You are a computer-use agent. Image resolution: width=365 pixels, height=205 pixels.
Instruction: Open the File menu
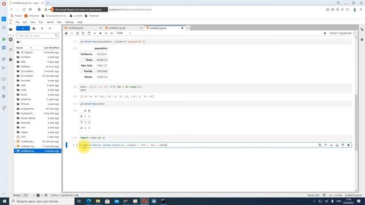(x=18, y=22)
